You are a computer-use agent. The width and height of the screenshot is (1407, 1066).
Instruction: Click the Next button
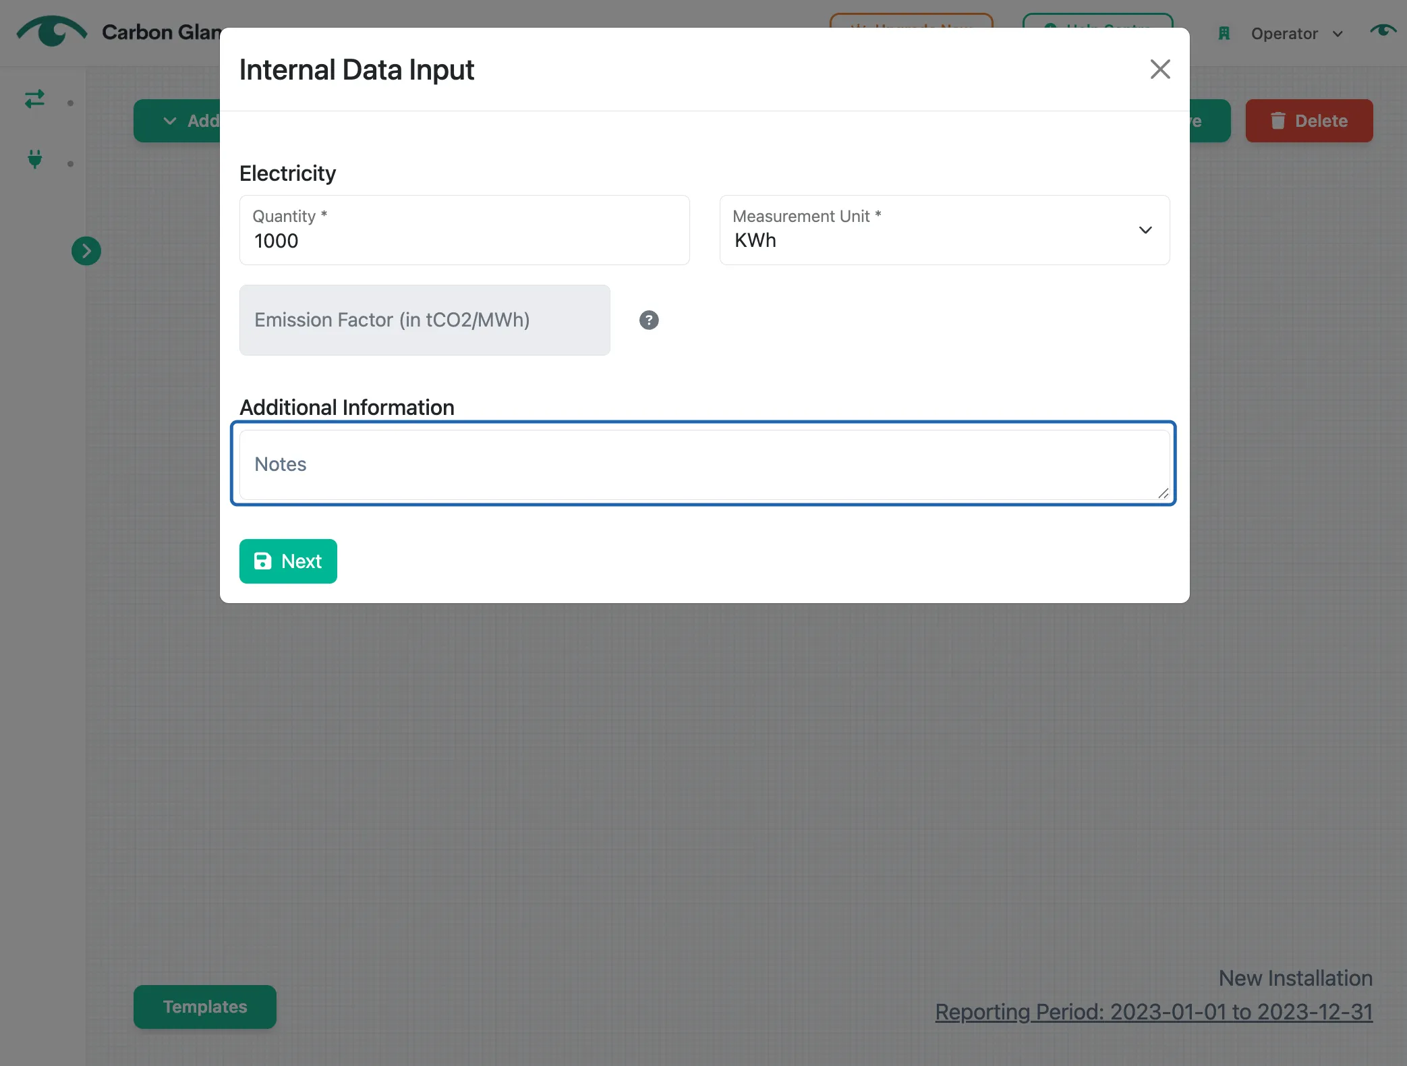pyautogui.click(x=288, y=561)
